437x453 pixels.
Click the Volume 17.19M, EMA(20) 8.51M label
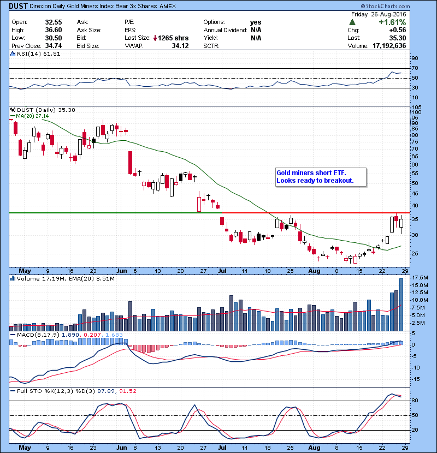click(66, 278)
